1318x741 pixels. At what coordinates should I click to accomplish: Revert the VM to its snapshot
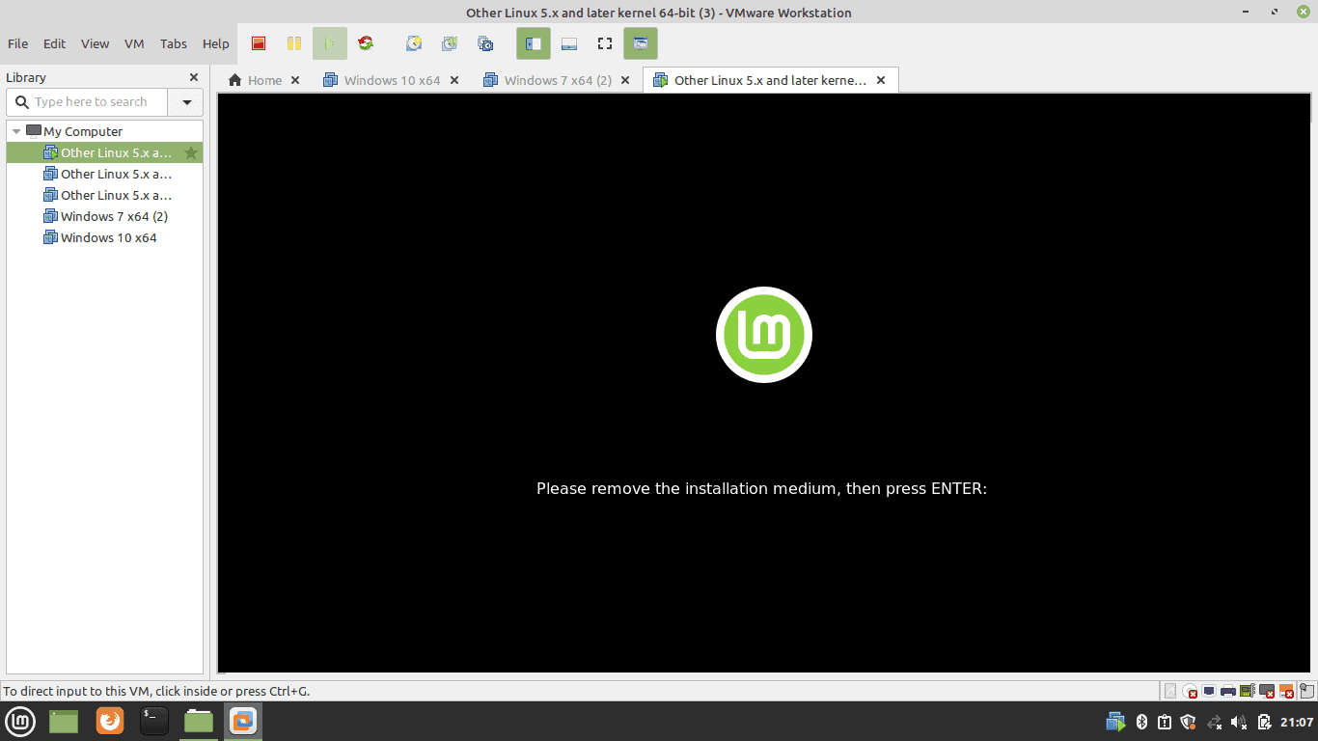(450, 43)
